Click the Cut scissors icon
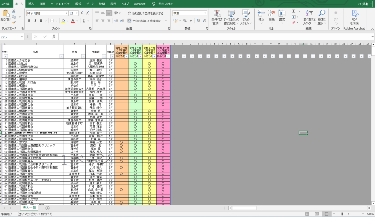The image size is (375, 217). [x=14, y=12]
